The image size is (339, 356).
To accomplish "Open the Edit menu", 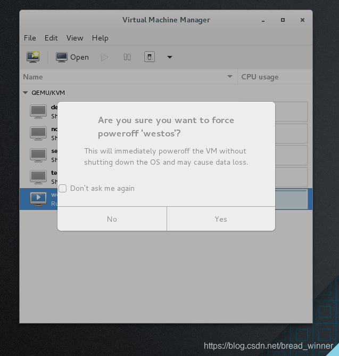I will click(51, 38).
